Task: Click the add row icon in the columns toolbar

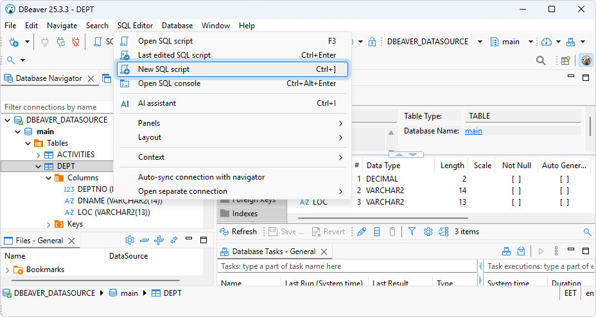Action: [377, 232]
